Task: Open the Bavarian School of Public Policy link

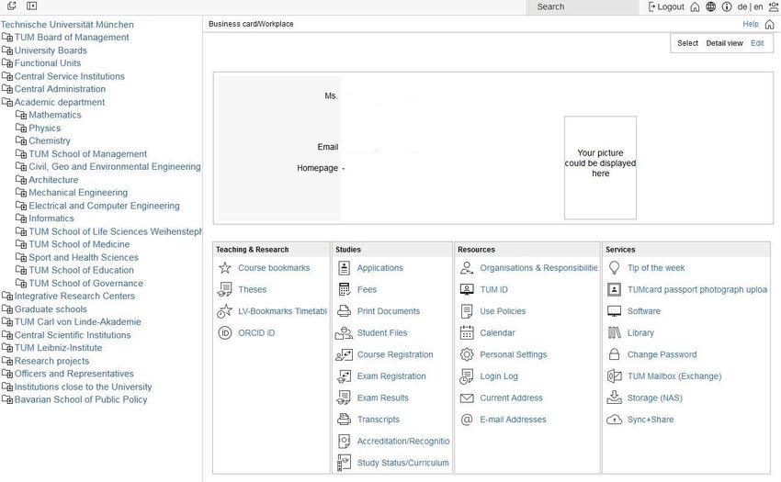Action: [x=81, y=399]
